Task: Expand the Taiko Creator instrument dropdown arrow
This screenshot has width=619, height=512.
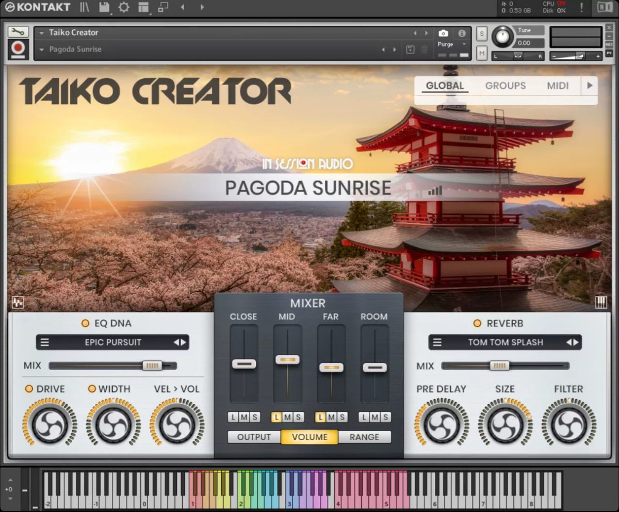Action: (42, 32)
